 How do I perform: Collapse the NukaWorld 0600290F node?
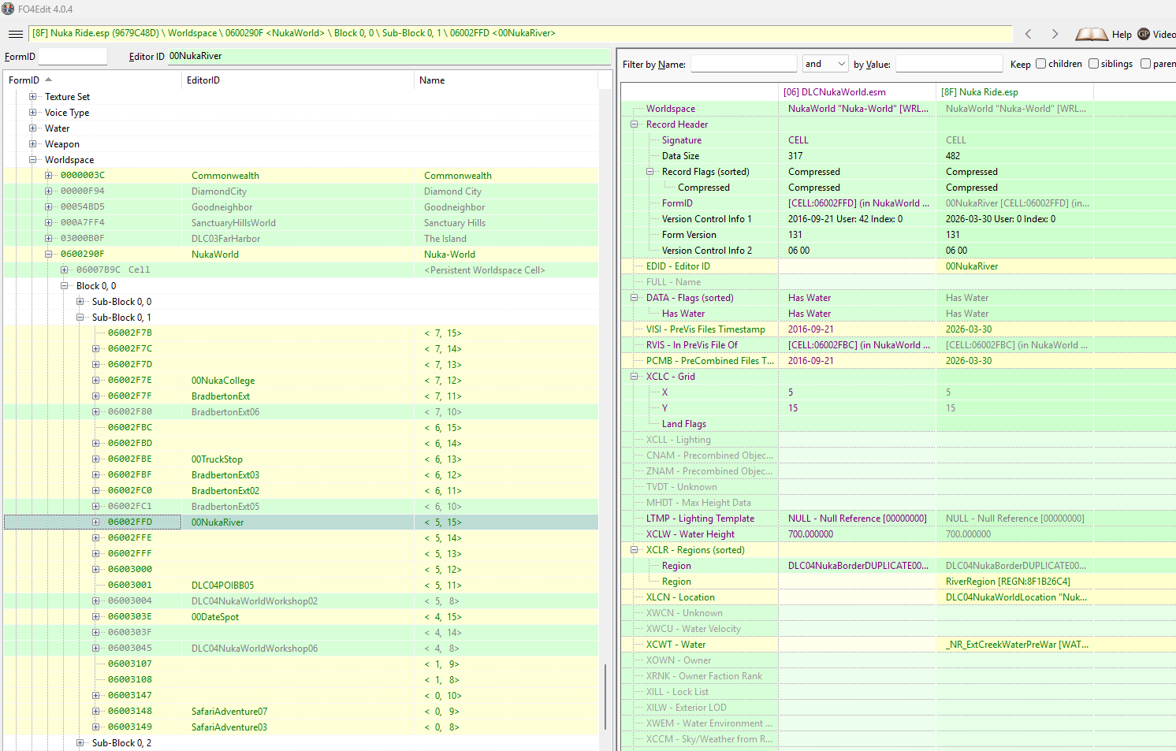(x=49, y=255)
